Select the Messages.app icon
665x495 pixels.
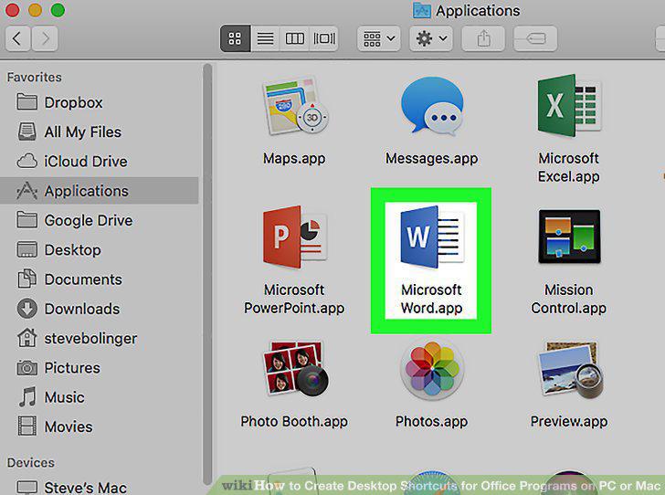[x=432, y=107]
